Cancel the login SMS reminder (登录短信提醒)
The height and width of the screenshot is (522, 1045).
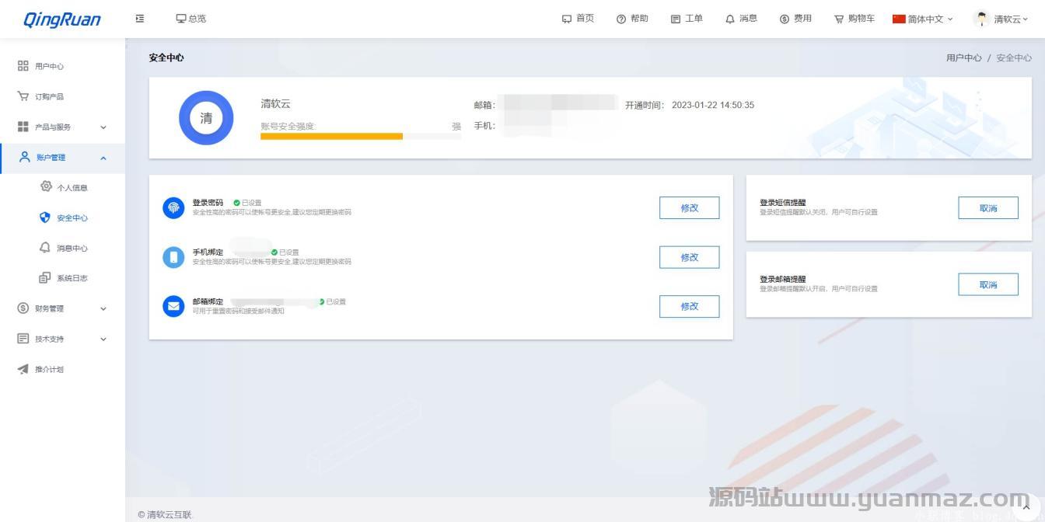click(987, 208)
